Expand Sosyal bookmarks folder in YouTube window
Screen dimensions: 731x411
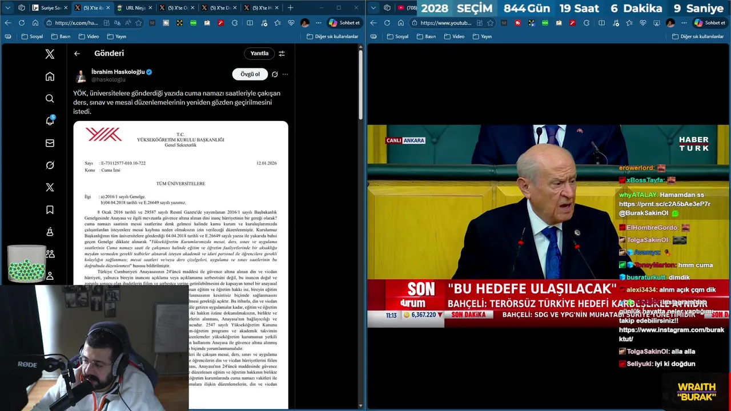[397, 37]
